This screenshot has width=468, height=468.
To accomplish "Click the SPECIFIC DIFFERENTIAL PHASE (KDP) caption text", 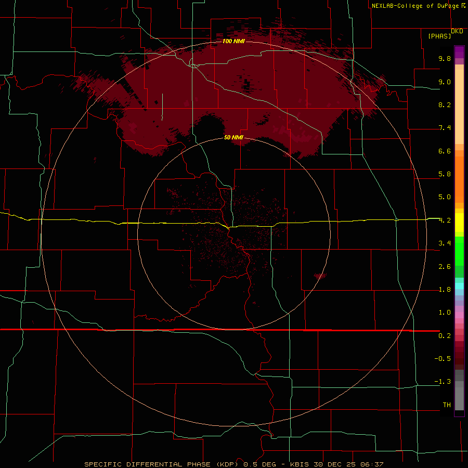I will pos(162,464).
